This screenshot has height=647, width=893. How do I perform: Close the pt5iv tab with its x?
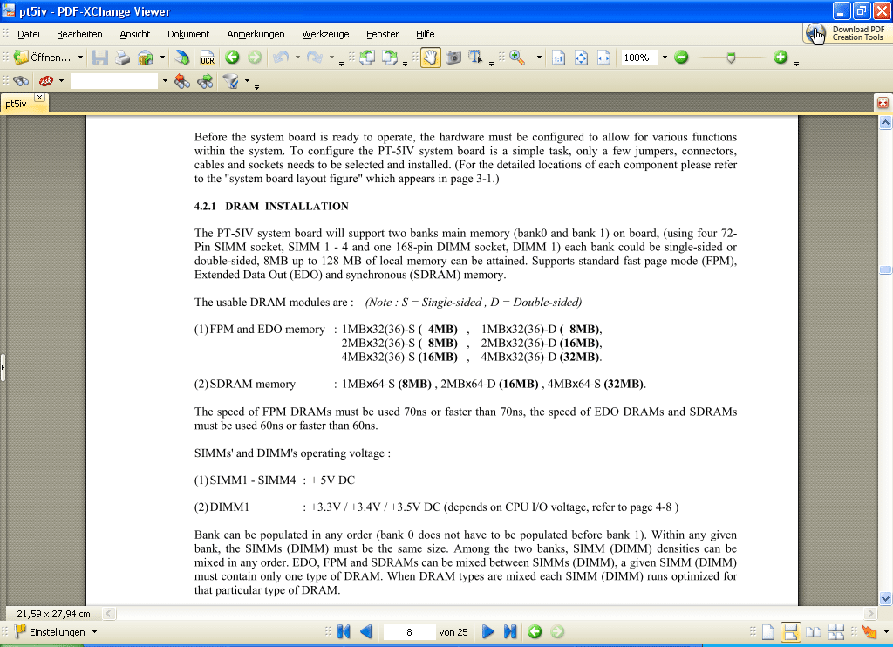39,98
